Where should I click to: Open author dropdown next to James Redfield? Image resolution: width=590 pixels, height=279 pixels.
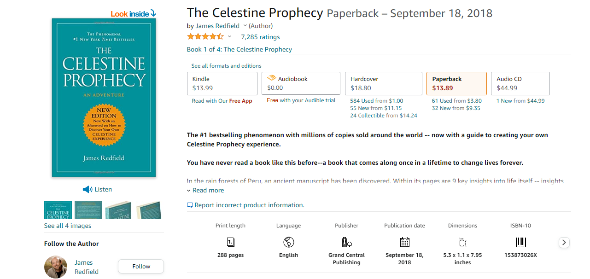click(245, 26)
